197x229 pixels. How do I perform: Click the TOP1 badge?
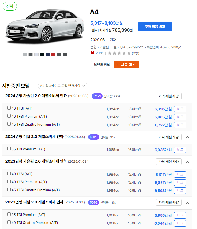(x=97, y=96)
